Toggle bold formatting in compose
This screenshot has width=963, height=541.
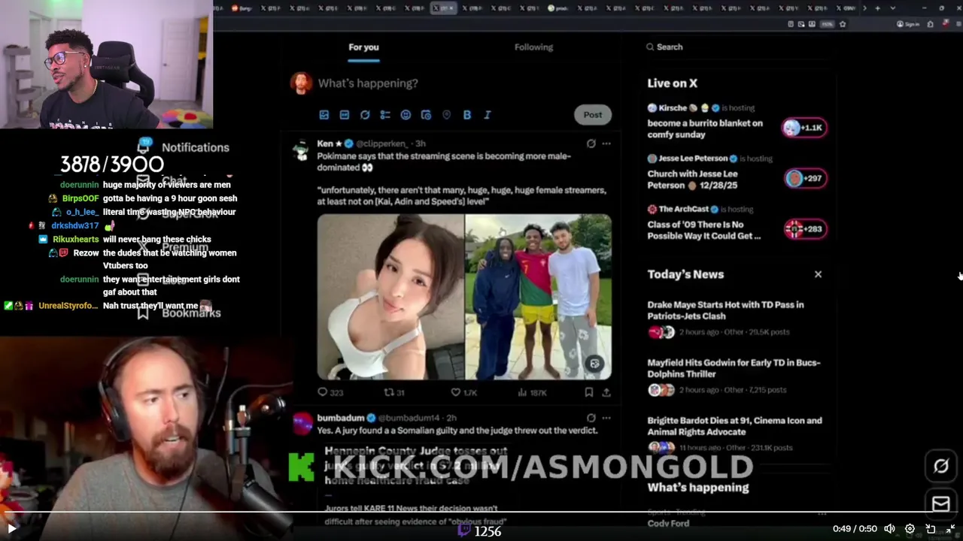tap(467, 115)
